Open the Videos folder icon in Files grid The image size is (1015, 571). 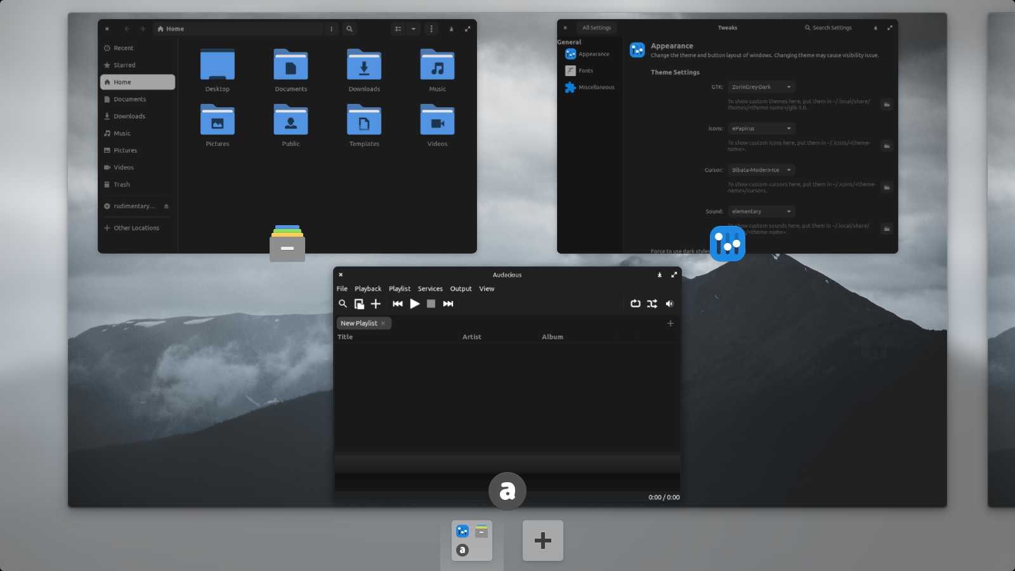click(437, 120)
